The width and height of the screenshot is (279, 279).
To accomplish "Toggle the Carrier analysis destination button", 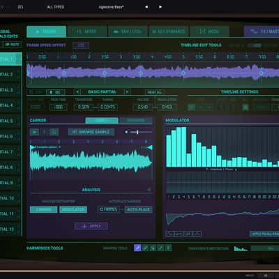I will (43, 209).
